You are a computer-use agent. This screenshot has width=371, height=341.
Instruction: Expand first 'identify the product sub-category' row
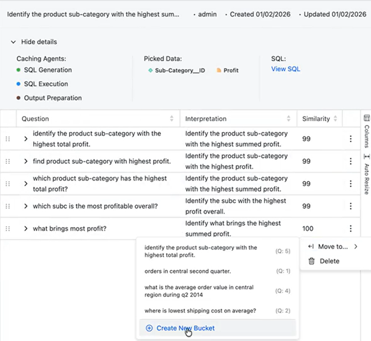[x=26, y=139]
